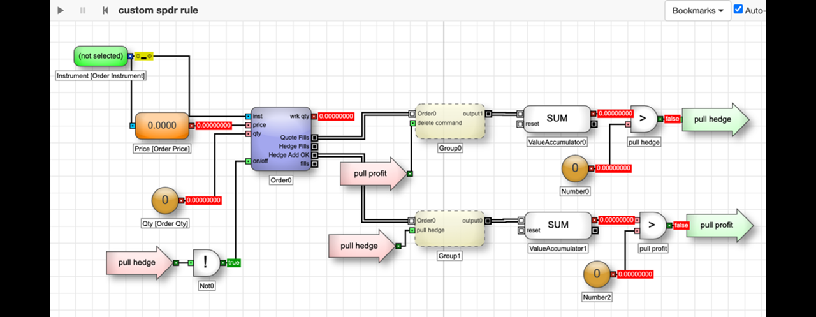The width and height of the screenshot is (816, 317).
Task: Select the Group1 block
Action: [450, 228]
